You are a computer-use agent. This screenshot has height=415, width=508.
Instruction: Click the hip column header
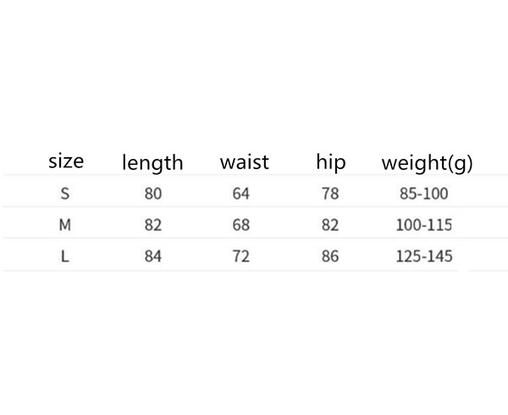331,162
